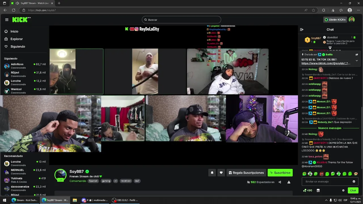This screenshot has height=204, width=363.
Task: Click the irl tag
Action: (x=115, y=181)
